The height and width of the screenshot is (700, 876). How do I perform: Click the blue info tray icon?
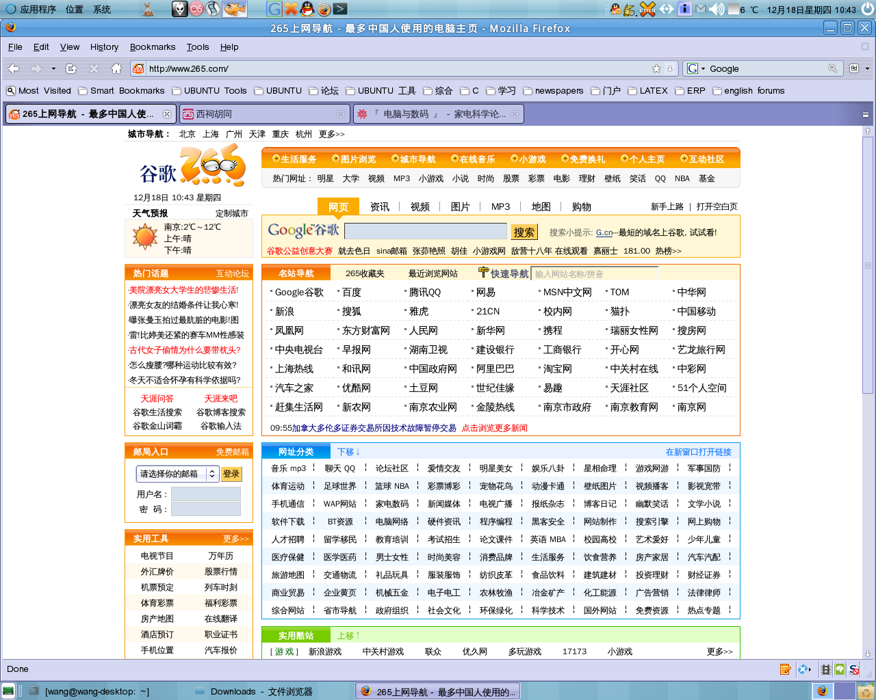[x=684, y=9]
